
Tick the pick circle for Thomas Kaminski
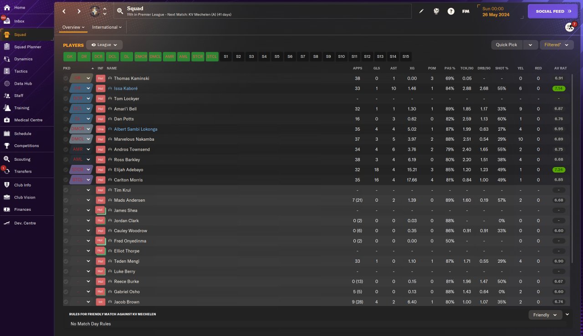(x=66, y=78)
